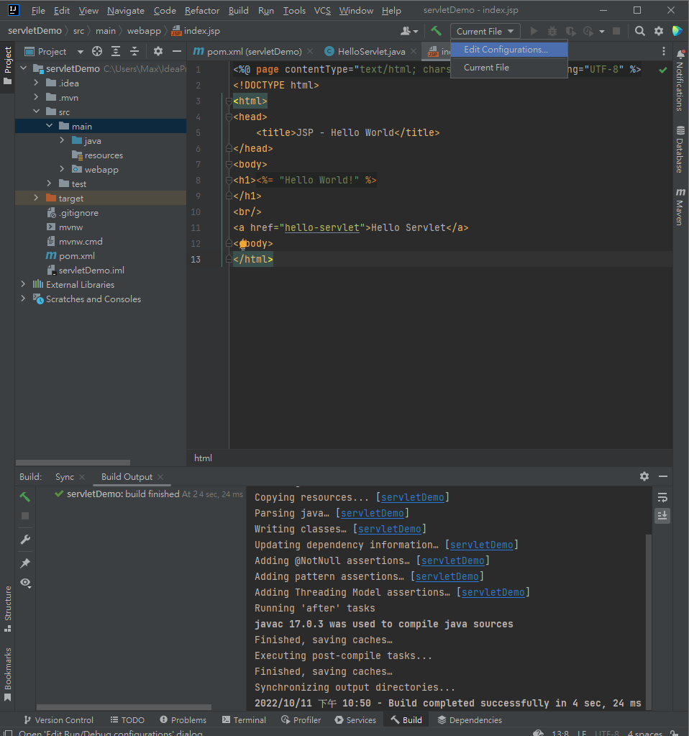The width and height of the screenshot is (689, 736).
Task: Open IDE settings gear in top toolbar
Action: pos(659,31)
